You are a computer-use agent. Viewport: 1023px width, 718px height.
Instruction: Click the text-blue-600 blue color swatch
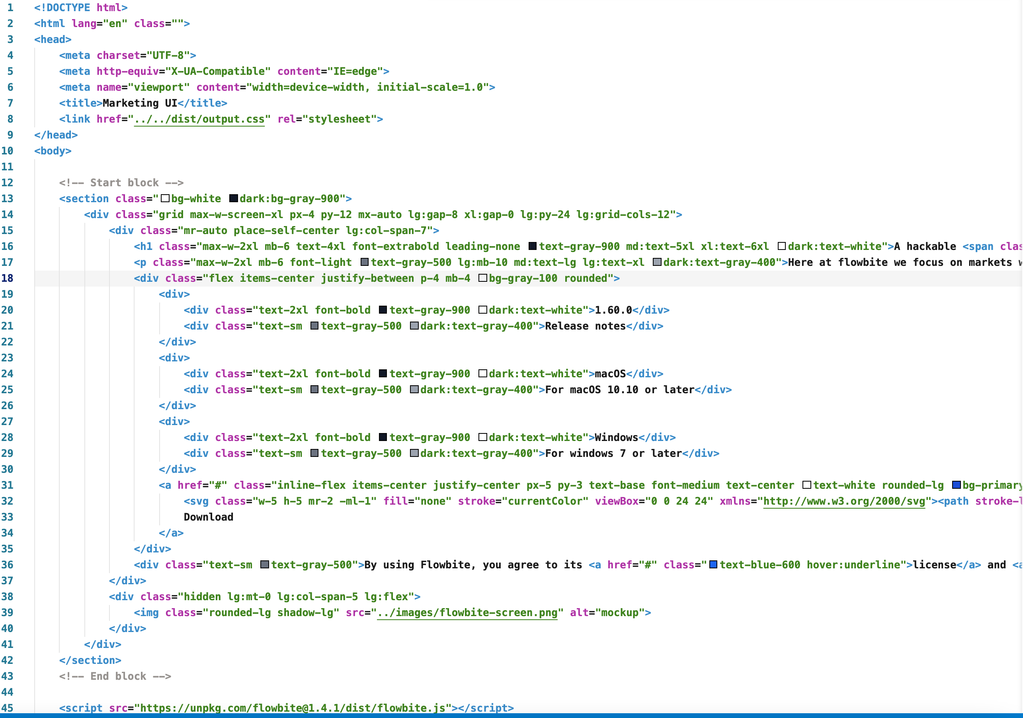tap(713, 565)
